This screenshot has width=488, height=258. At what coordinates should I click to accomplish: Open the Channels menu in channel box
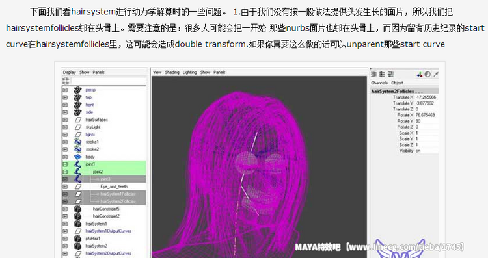379,83
